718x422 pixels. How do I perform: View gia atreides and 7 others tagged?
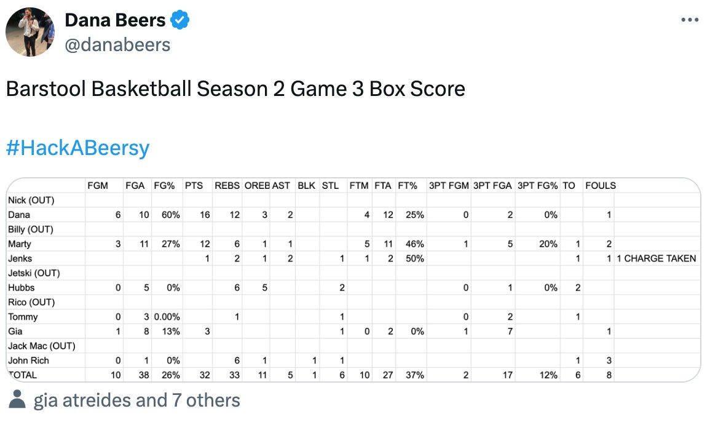point(136,400)
